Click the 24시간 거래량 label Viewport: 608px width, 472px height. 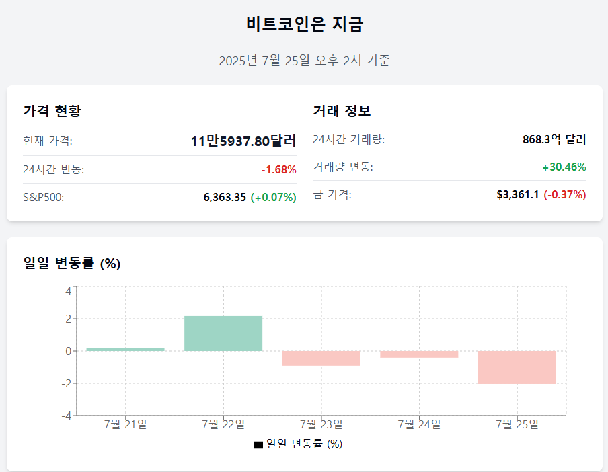click(349, 139)
